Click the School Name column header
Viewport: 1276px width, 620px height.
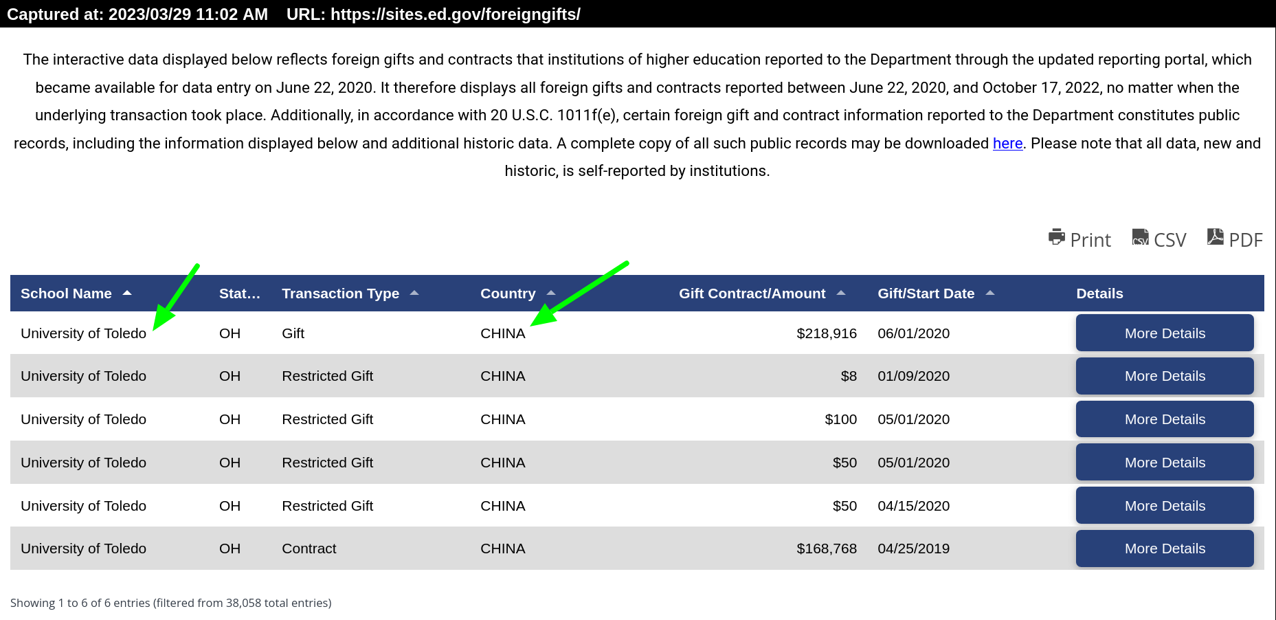pyautogui.click(x=66, y=294)
